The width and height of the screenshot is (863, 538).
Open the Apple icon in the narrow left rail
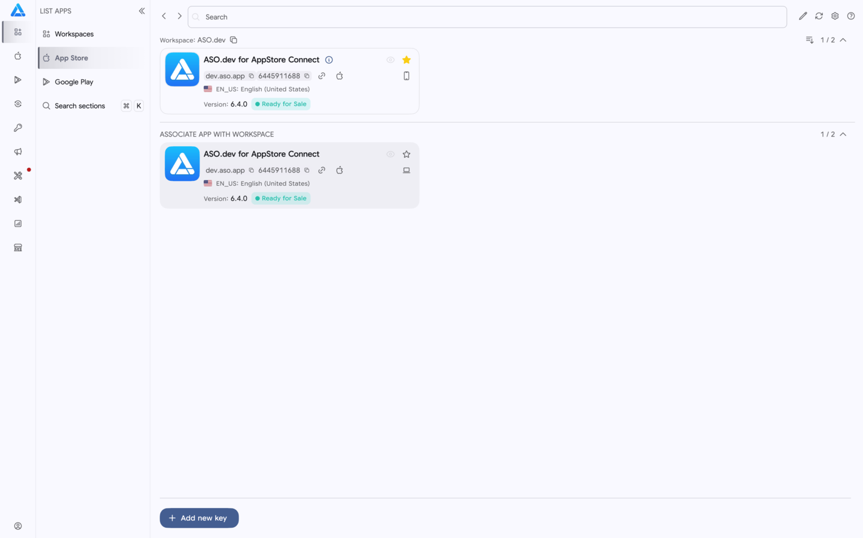click(18, 56)
